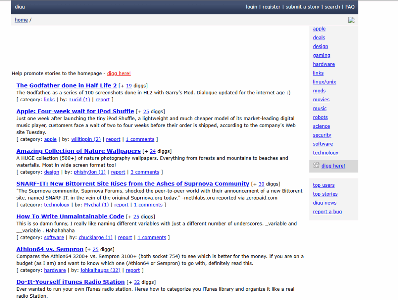
Task: Open the robots category link
Action: click(320, 117)
